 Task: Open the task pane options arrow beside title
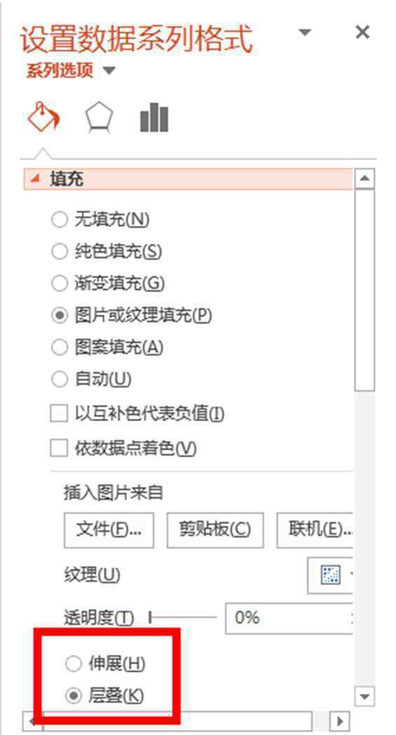(305, 32)
